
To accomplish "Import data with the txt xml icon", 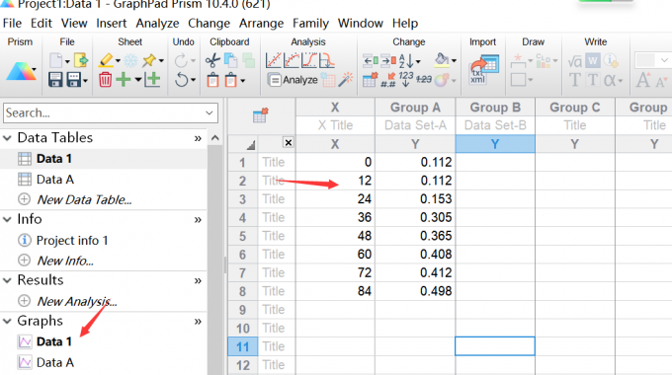I will (484, 70).
